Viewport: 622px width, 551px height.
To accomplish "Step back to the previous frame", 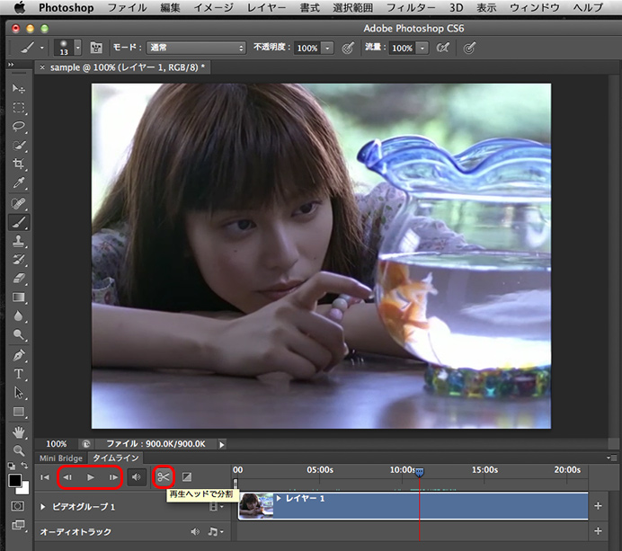I will (x=67, y=477).
